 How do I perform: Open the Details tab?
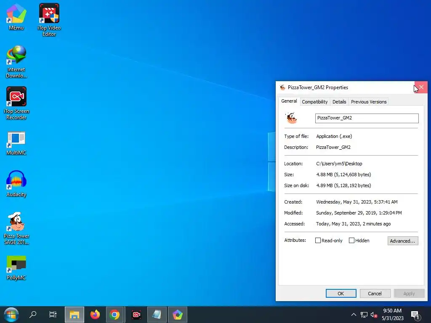pyautogui.click(x=339, y=102)
